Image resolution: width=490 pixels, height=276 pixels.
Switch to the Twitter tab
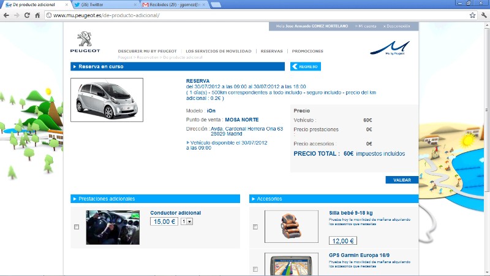pyautogui.click(x=105, y=5)
